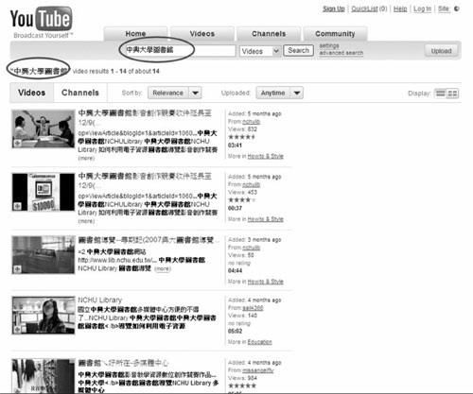The width and height of the screenshot is (473, 394).
Task: Open the NCHU Library video title
Action: [x=100, y=300]
